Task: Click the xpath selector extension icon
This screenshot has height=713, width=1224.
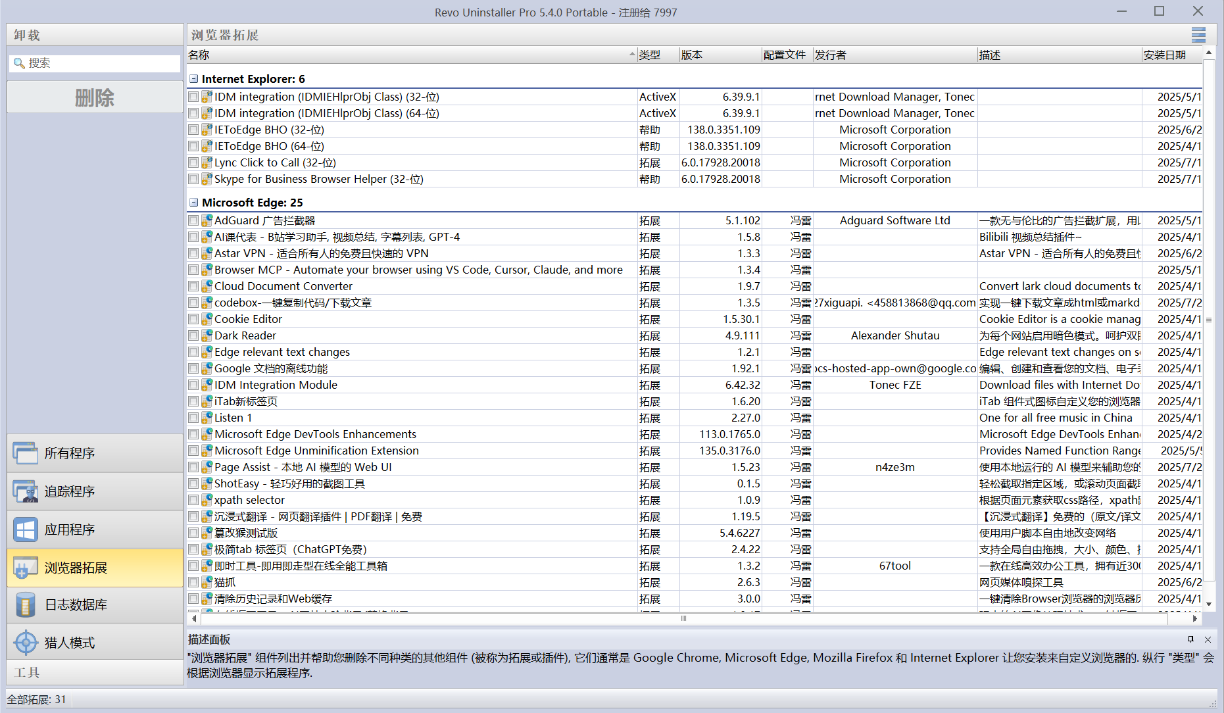Action: pyautogui.click(x=207, y=500)
